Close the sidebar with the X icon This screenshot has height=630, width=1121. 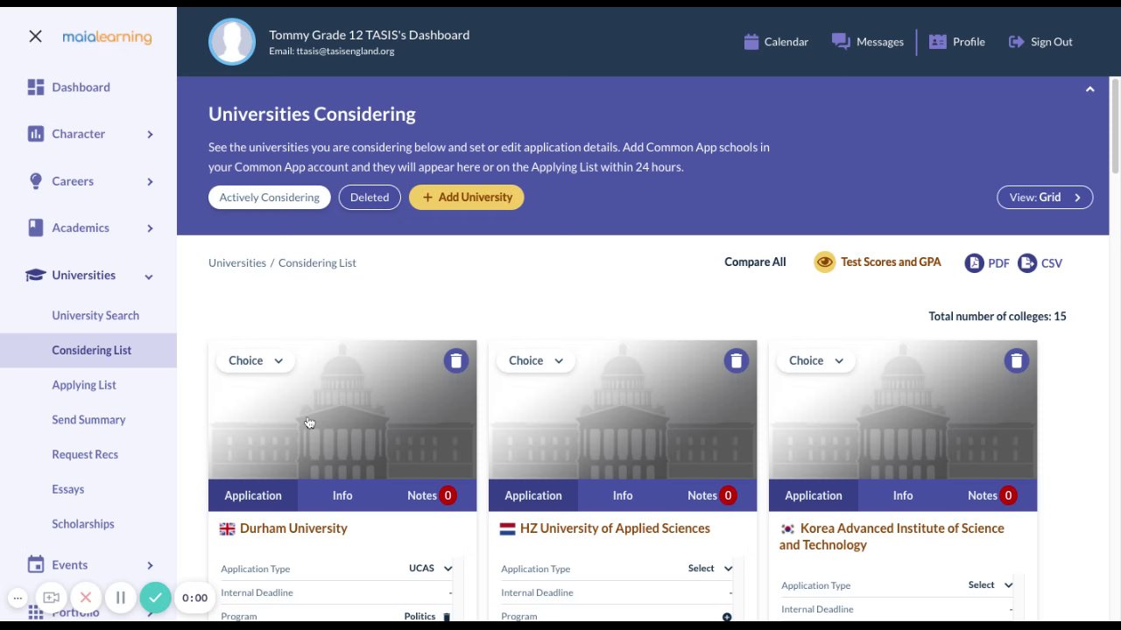[x=35, y=36]
